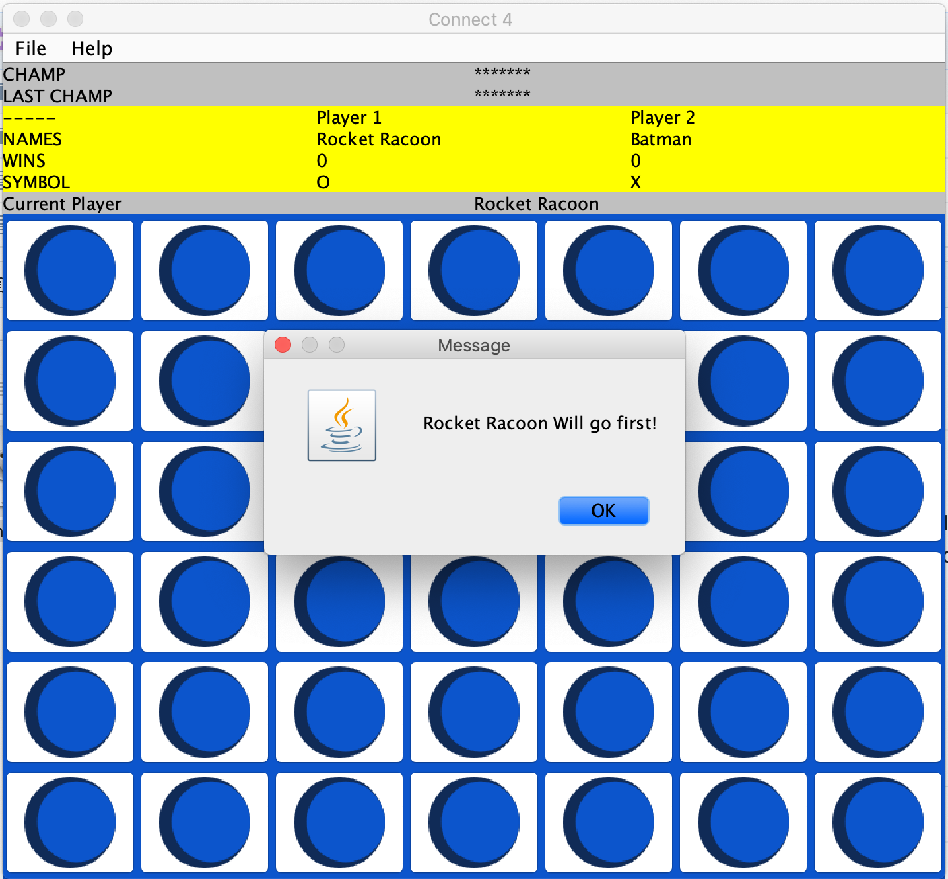
Task: Click the Rocket Racoon current player label
Action: [x=536, y=203]
